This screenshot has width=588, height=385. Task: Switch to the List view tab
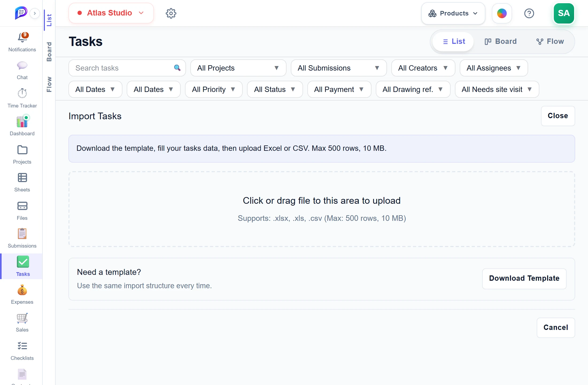pos(453,41)
